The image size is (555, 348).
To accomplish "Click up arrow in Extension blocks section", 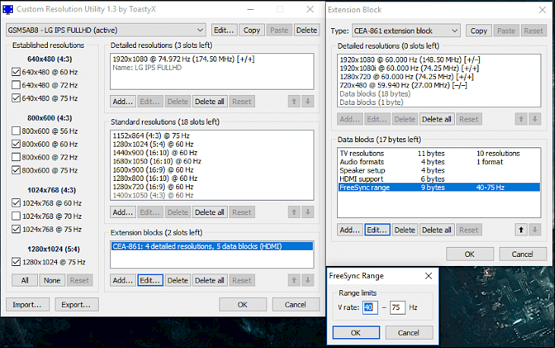I will pos(294,280).
